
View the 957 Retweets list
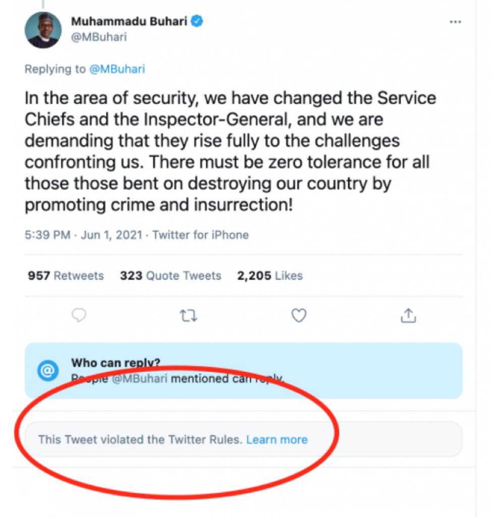point(66,276)
